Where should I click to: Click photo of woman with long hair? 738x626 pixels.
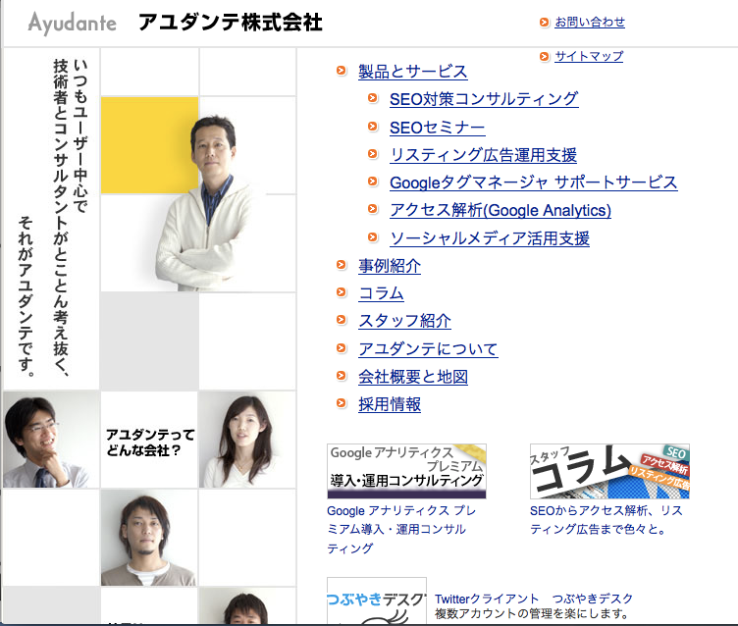click(x=247, y=441)
